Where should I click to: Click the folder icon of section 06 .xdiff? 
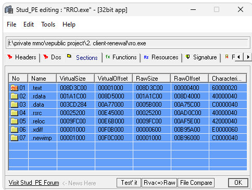[x=14, y=130]
